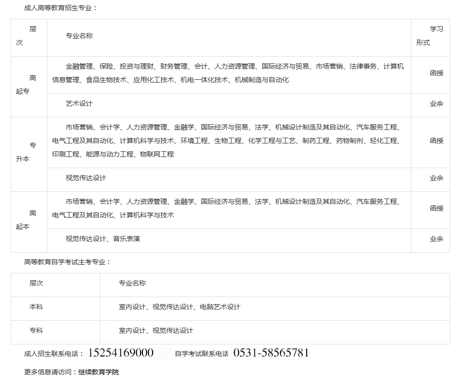Click the phone number 0531-58565781
Viewport: 467px width, 385px height.
pyautogui.click(x=271, y=353)
